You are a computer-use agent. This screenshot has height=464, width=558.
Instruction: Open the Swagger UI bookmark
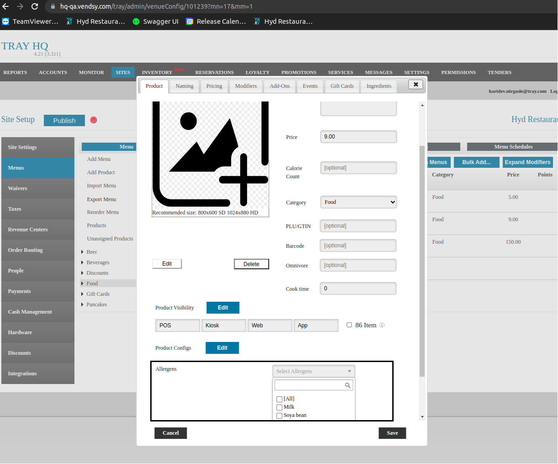click(x=155, y=21)
